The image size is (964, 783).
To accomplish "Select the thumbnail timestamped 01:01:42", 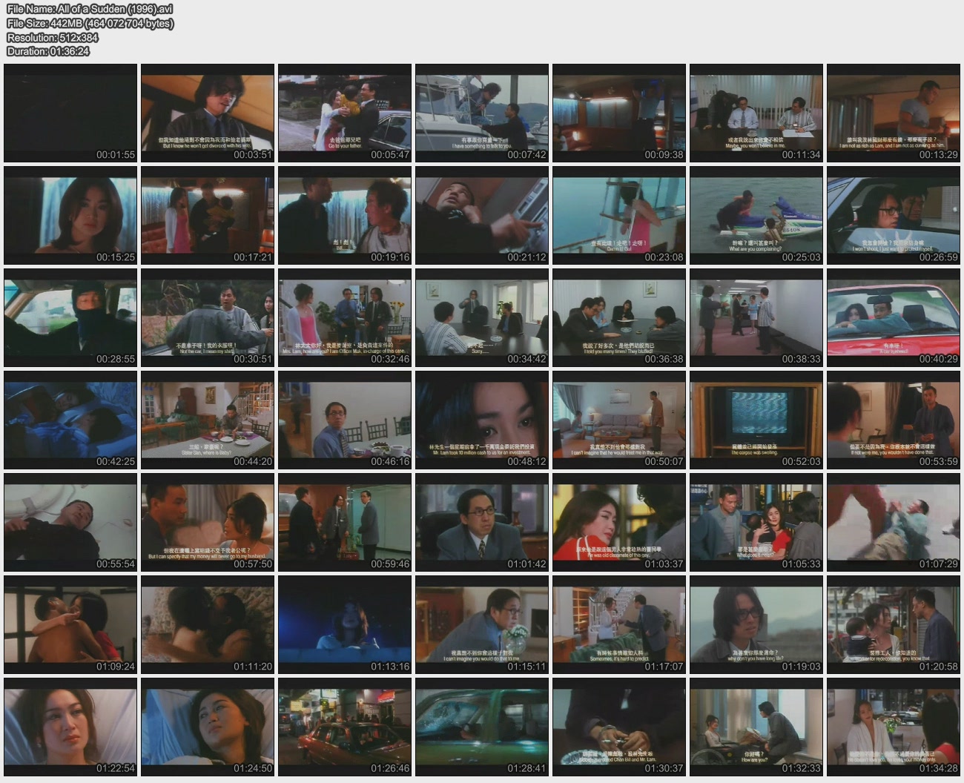I will [482, 522].
